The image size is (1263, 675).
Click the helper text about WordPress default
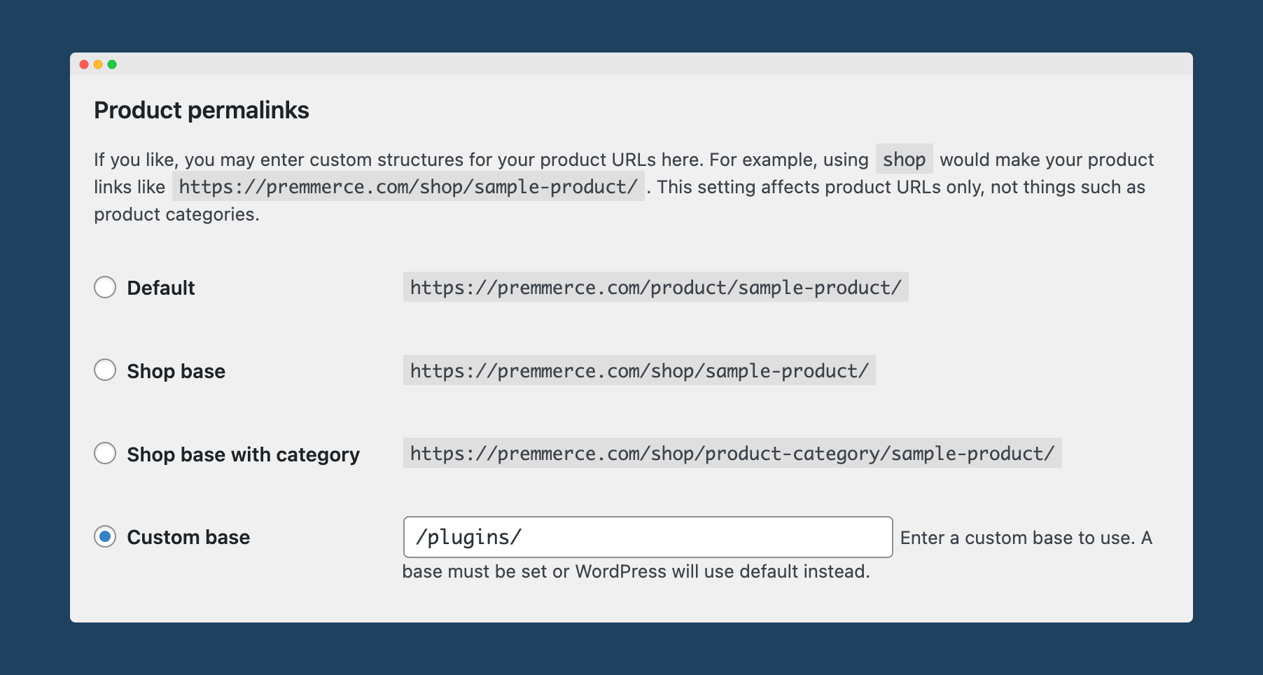tap(634, 571)
